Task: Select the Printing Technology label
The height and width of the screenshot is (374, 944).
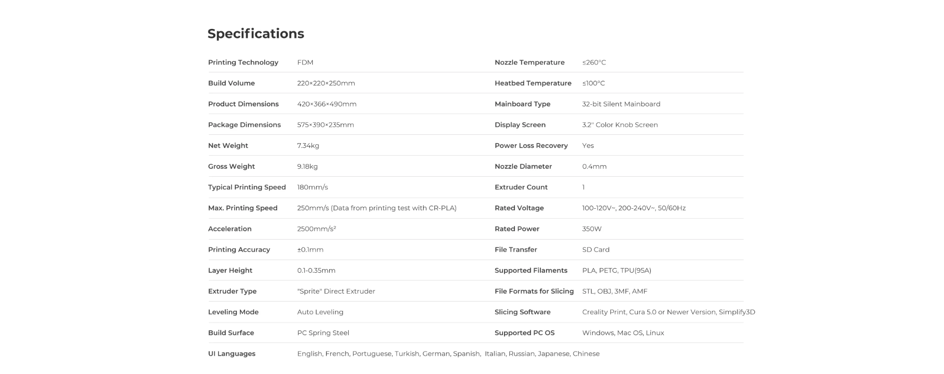Action: [243, 62]
